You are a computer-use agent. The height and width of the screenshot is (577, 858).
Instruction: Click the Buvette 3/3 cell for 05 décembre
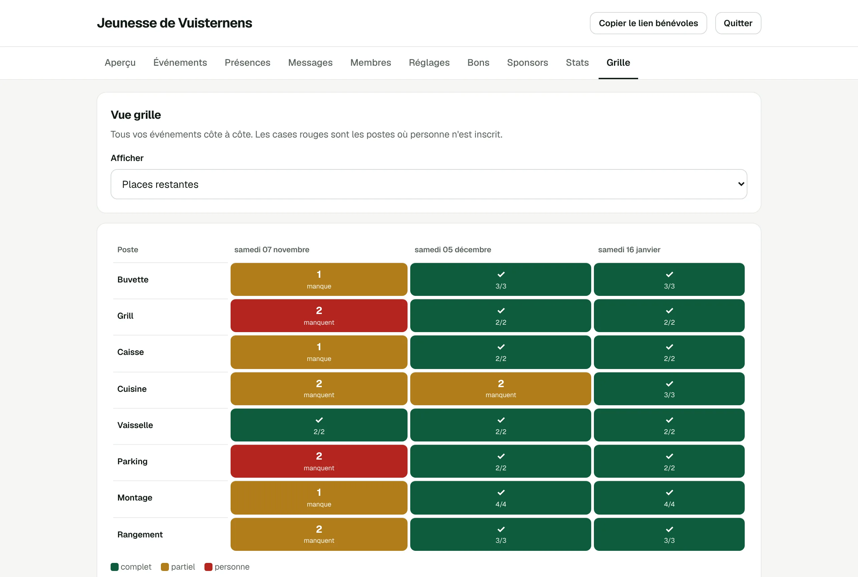[x=500, y=279]
